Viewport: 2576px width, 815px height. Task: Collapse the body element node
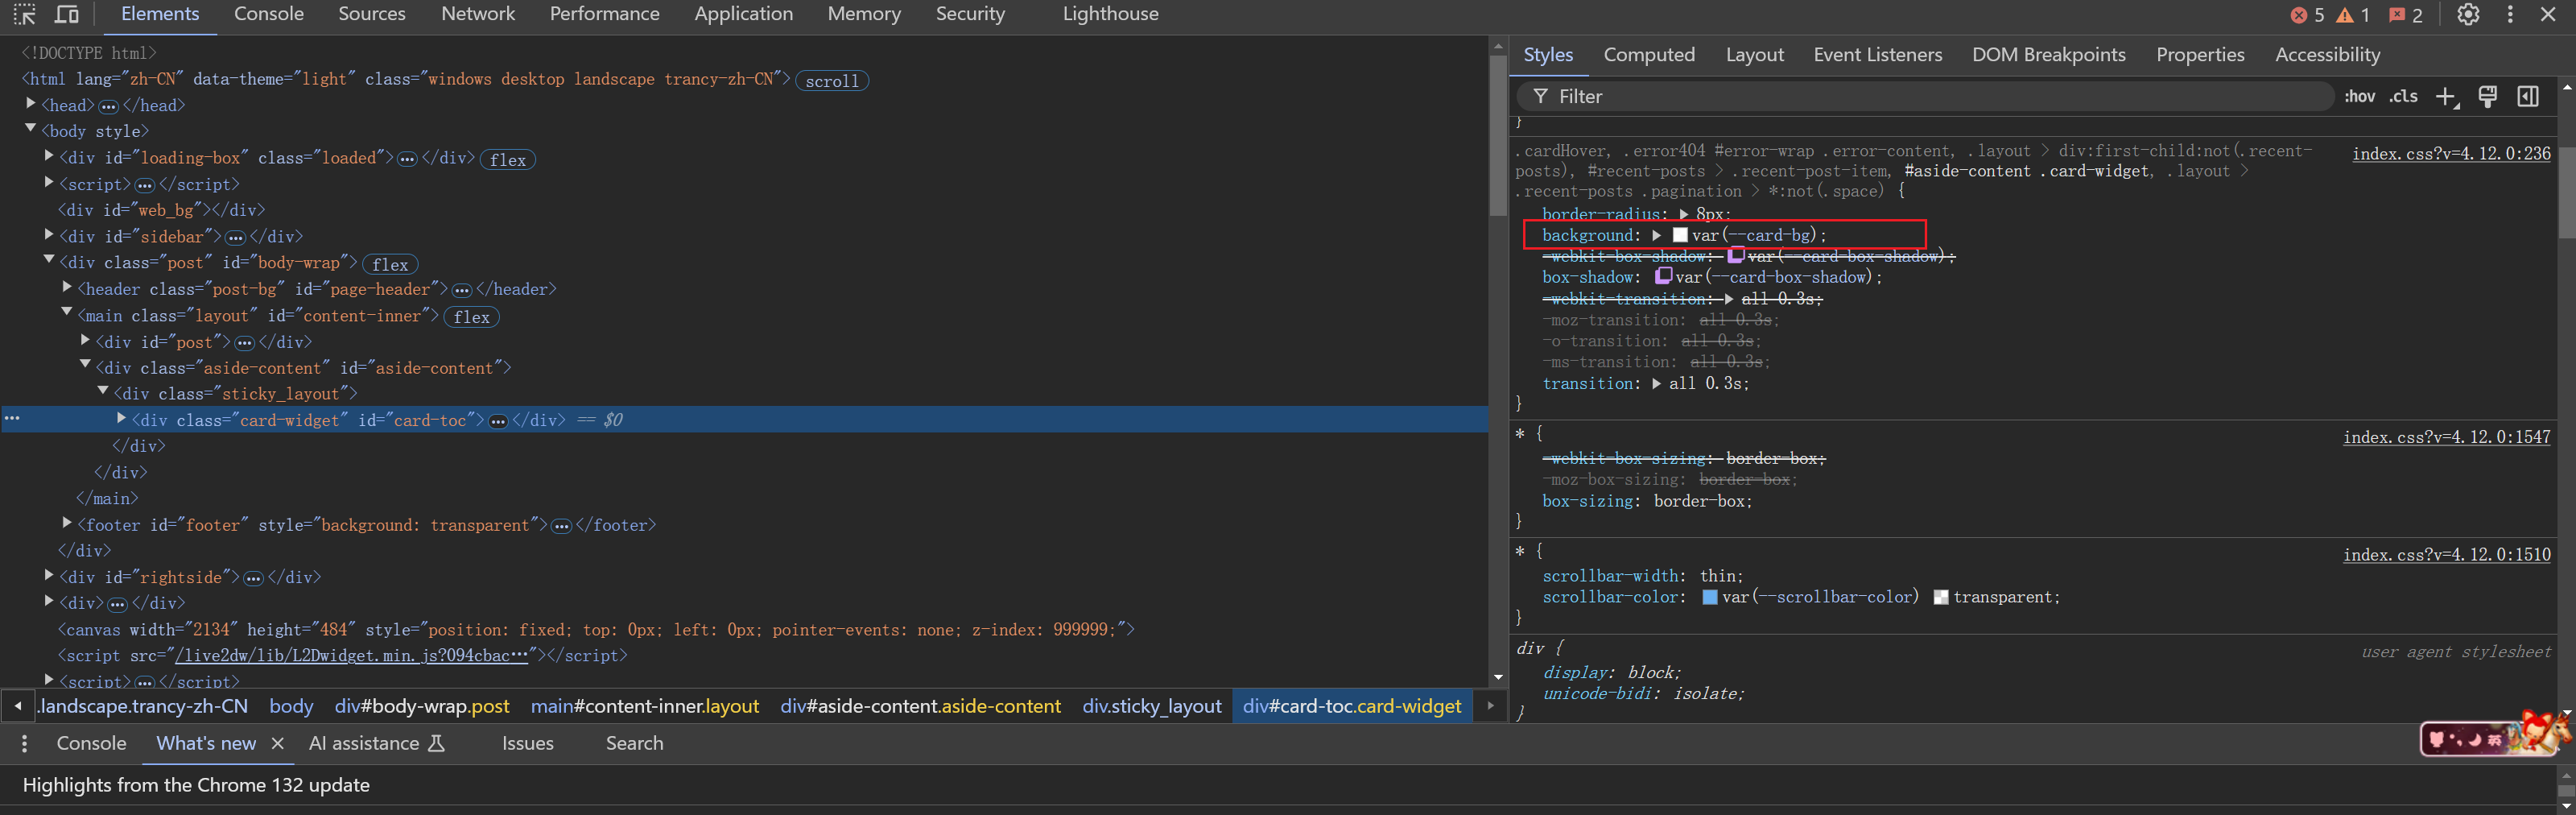[31, 129]
